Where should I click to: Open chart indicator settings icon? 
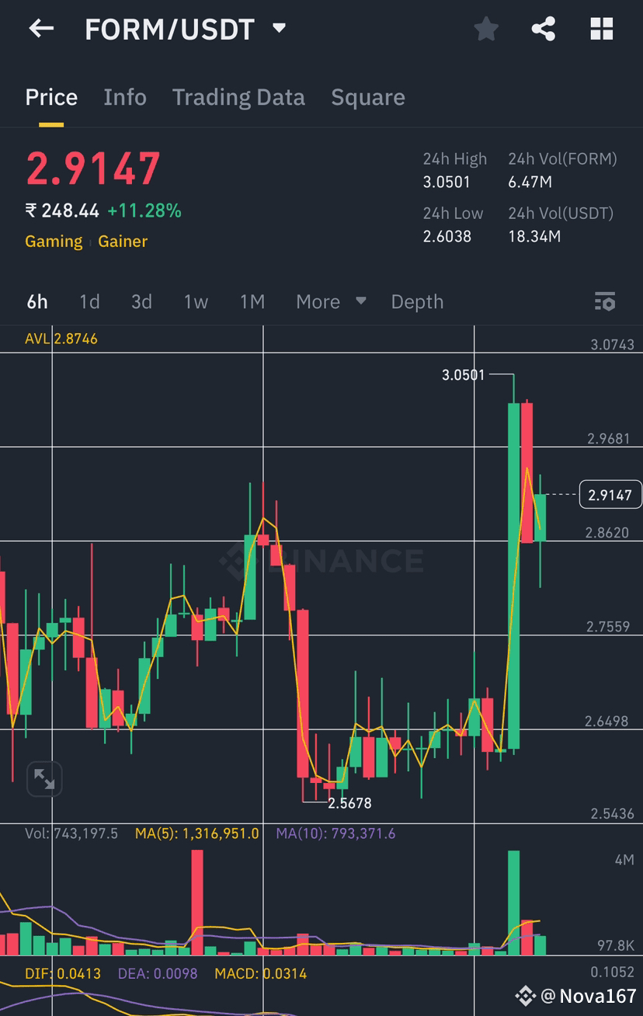(x=604, y=301)
